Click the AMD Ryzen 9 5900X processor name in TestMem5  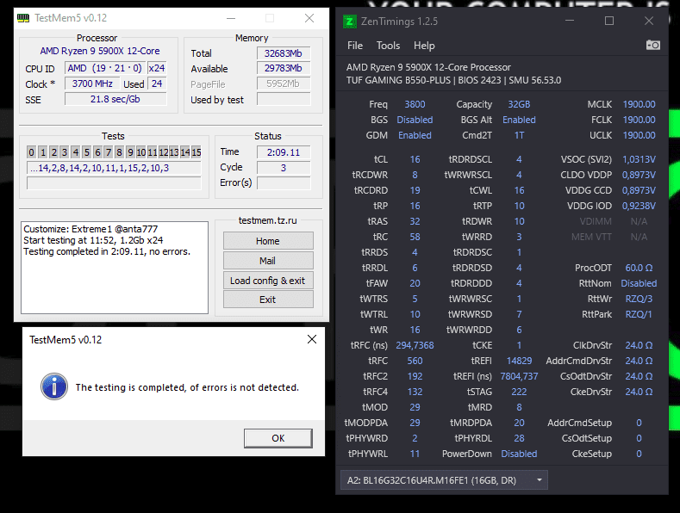point(100,51)
